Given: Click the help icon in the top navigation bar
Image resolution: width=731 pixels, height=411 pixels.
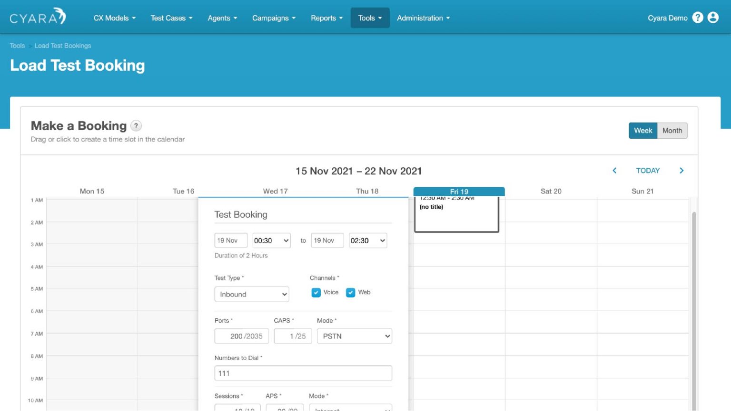Looking at the screenshot, I should tap(698, 17).
